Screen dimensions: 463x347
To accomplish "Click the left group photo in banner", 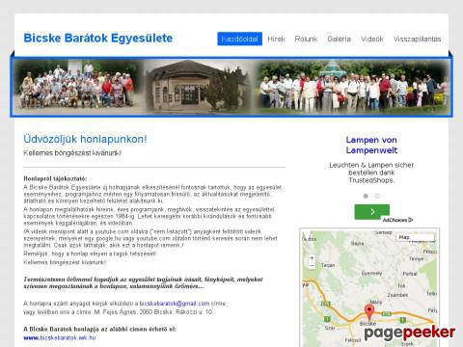I will [76, 86].
